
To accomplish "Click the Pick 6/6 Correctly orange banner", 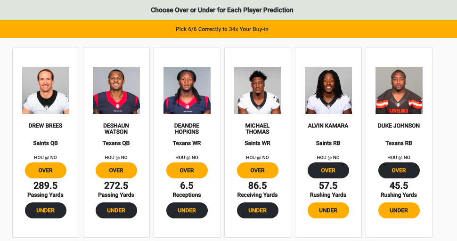I will (x=222, y=29).
